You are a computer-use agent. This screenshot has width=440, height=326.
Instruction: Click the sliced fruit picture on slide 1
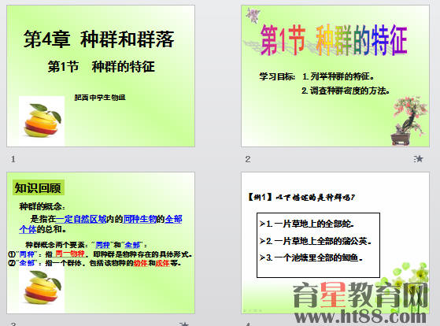(x=42, y=120)
